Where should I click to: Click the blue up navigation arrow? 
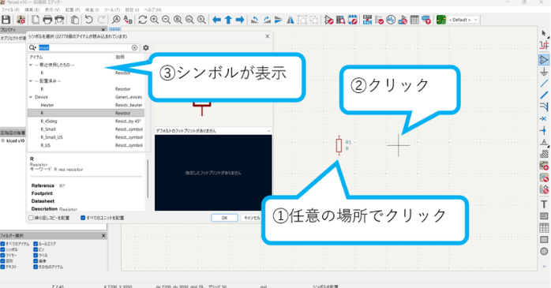[x=228, y=20]
